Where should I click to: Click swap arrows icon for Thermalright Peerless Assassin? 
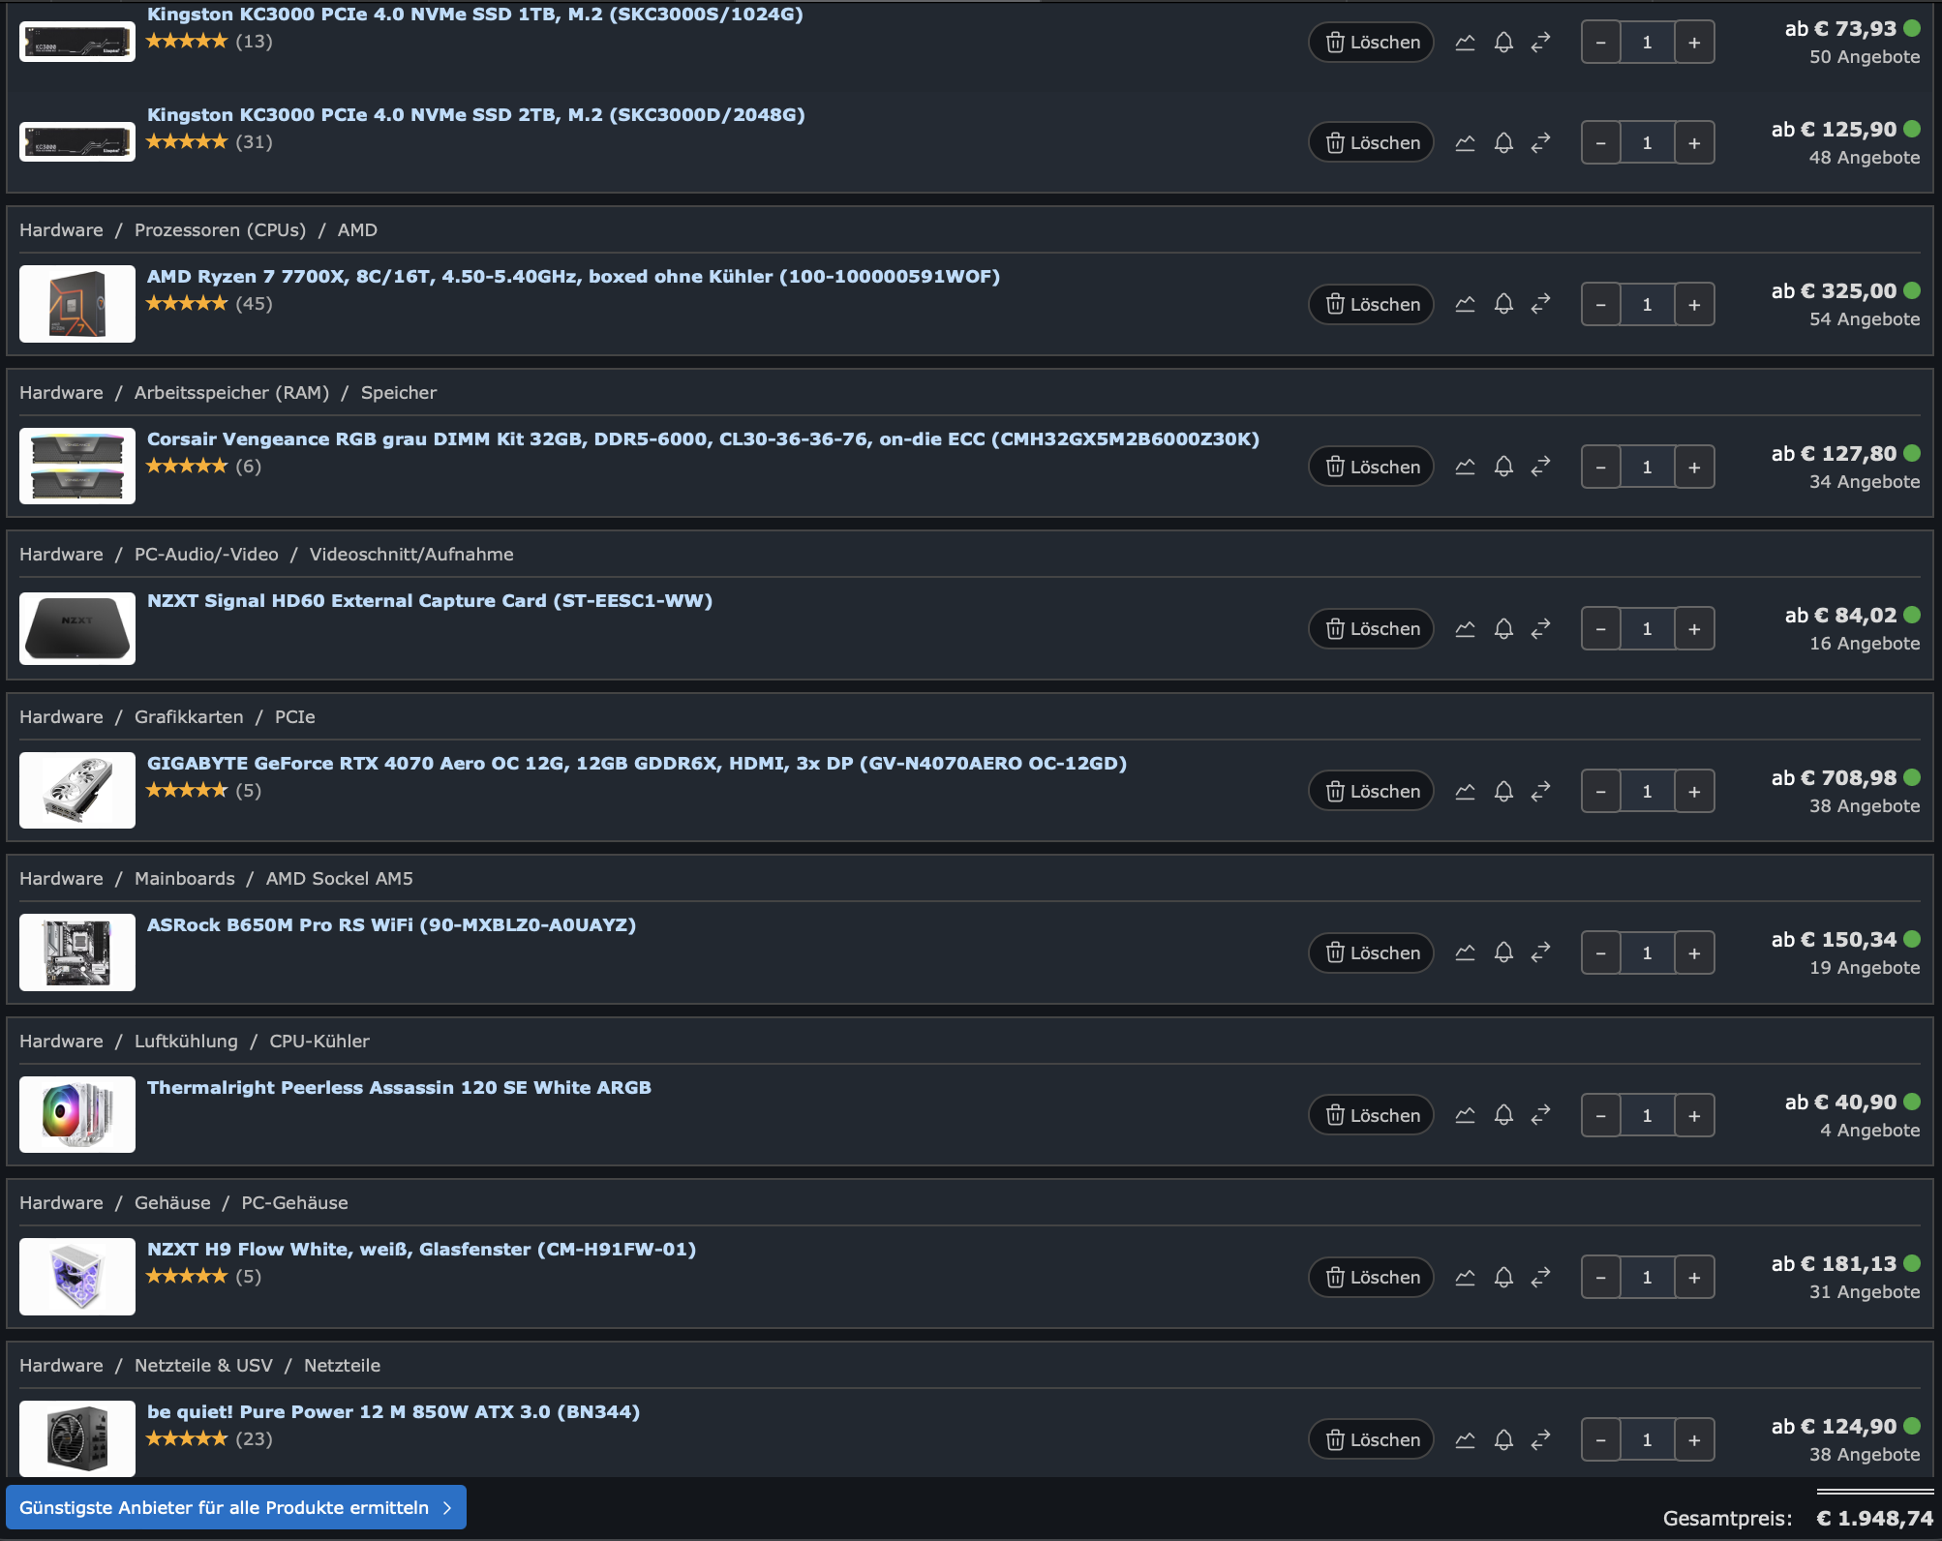(x=1541, y=1115)
